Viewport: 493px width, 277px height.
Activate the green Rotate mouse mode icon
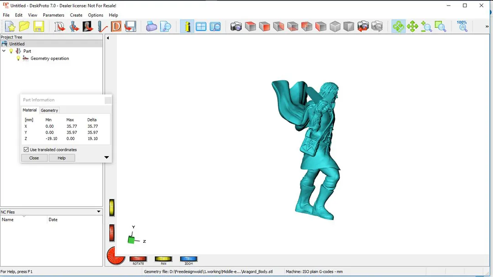click(399, 26)
